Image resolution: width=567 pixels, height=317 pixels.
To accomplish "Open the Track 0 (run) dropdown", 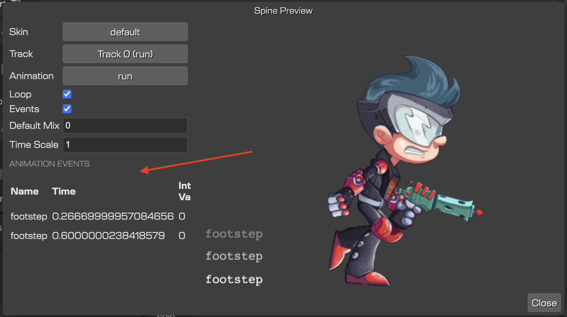I will [x=125, y=54].
